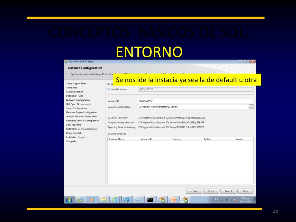
Task: Select Server Configuration step
Action: 76,108
